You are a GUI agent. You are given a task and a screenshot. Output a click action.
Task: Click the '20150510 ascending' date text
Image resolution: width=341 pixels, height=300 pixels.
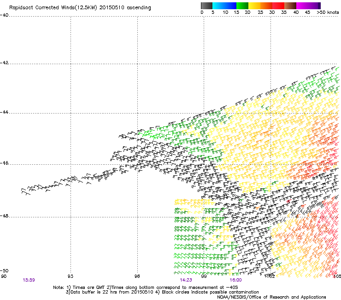click(x=125, y=8)
